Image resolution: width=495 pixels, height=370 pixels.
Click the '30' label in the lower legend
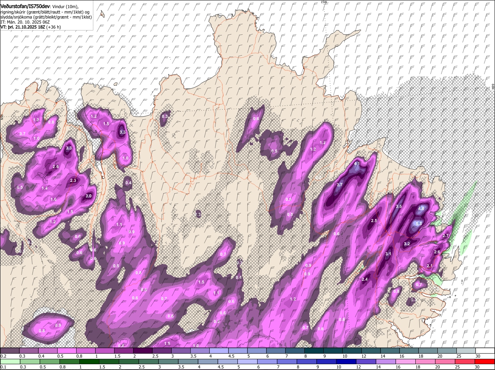click(x=477, y=367)
